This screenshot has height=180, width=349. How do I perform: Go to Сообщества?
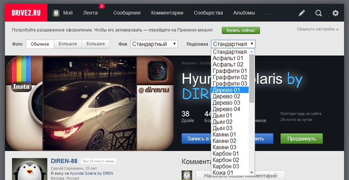208,13
